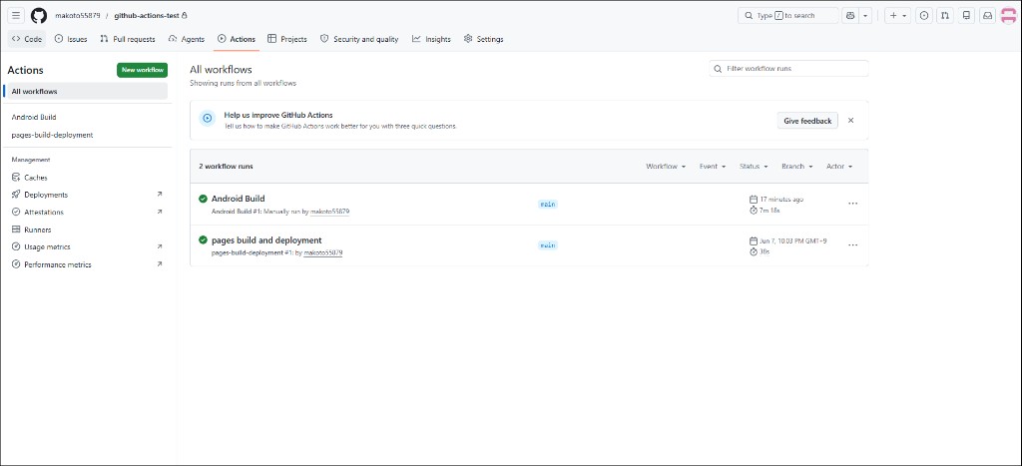This screenshot has width=1022, height=466.
Task: Click the external link arrow beside Deployments
Action: [160, 195]
